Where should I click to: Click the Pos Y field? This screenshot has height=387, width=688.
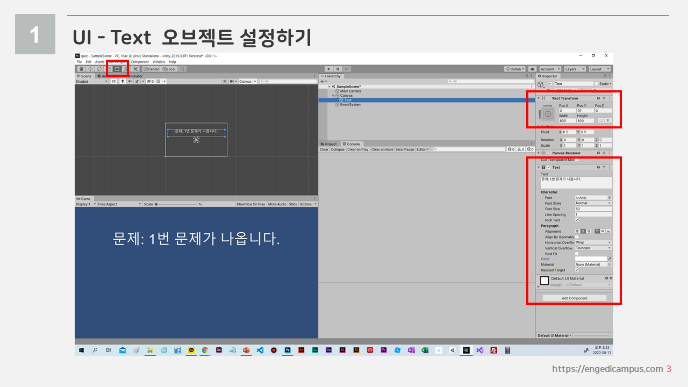coord(585,111)
